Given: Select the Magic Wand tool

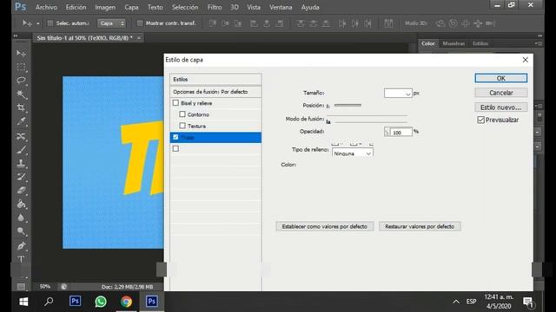Looking at the screenshot, I should [21, 94].
